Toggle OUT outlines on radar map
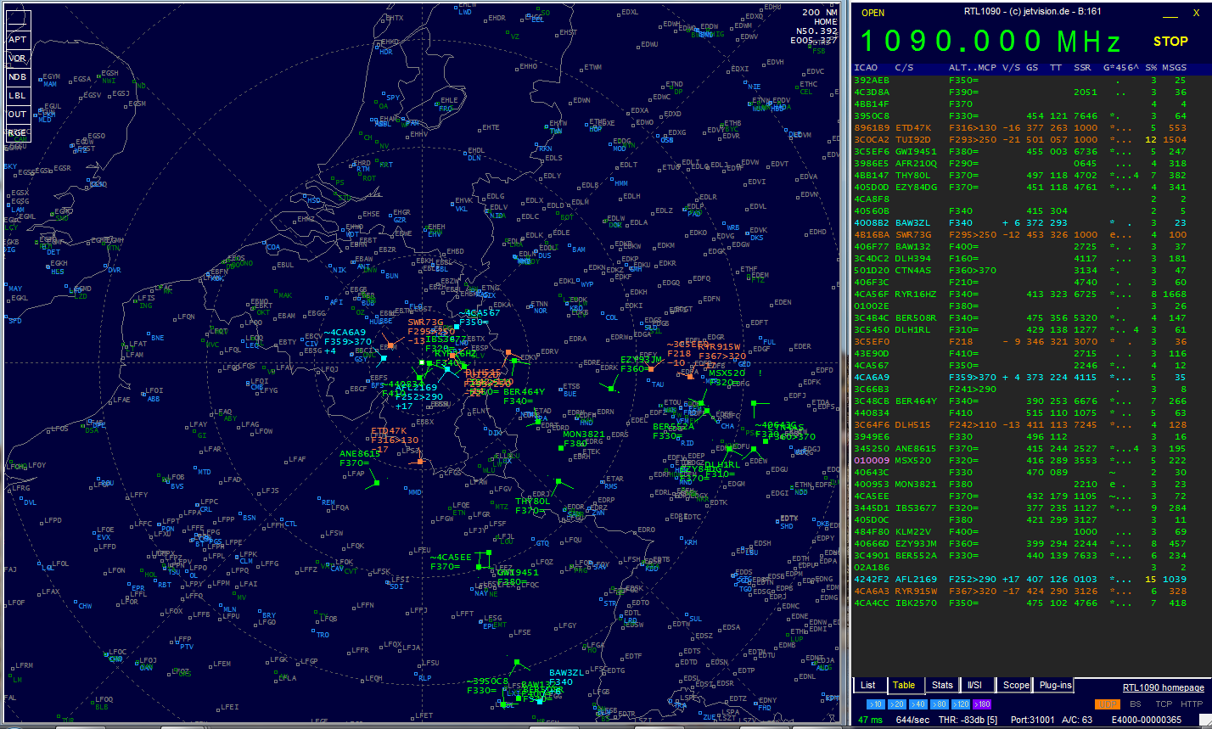1212x729 pixels. (x=18, y=114)
